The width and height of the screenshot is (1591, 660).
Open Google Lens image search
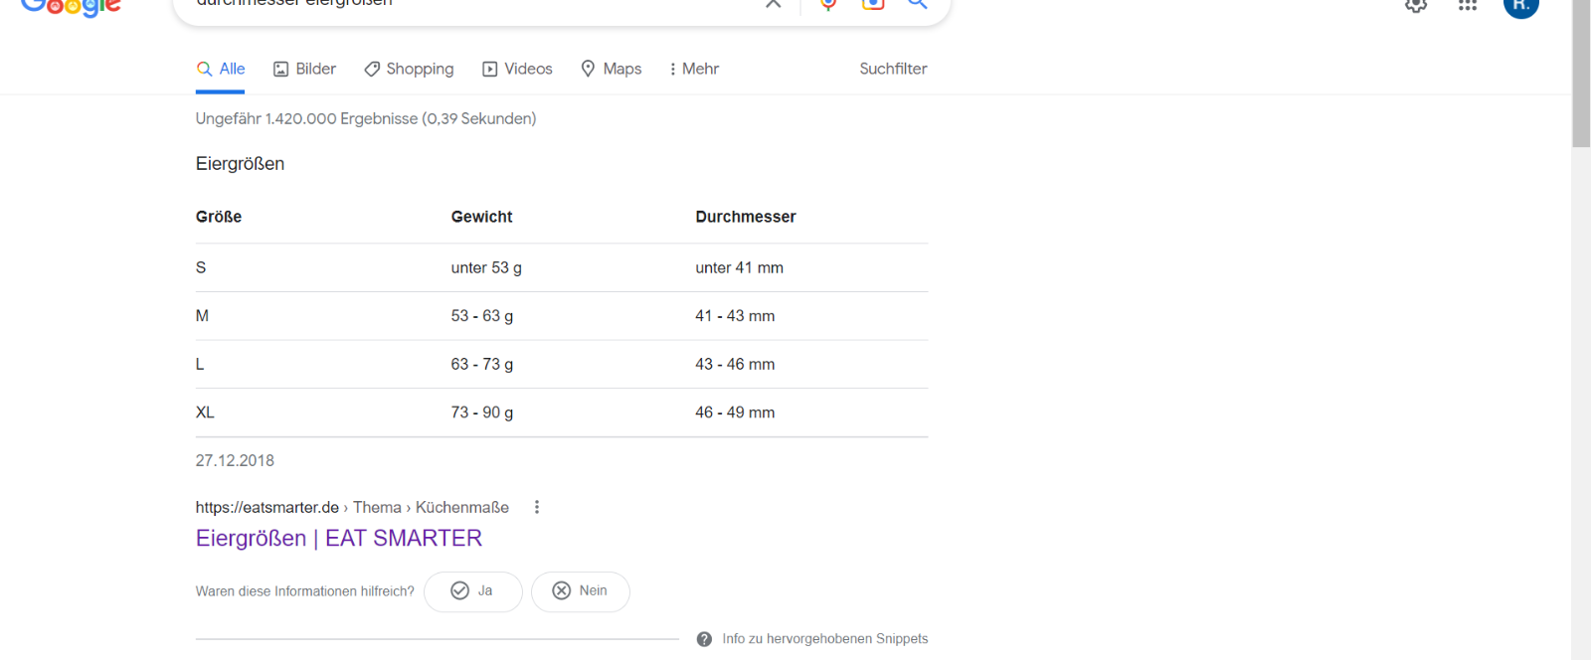coord(873,5)
